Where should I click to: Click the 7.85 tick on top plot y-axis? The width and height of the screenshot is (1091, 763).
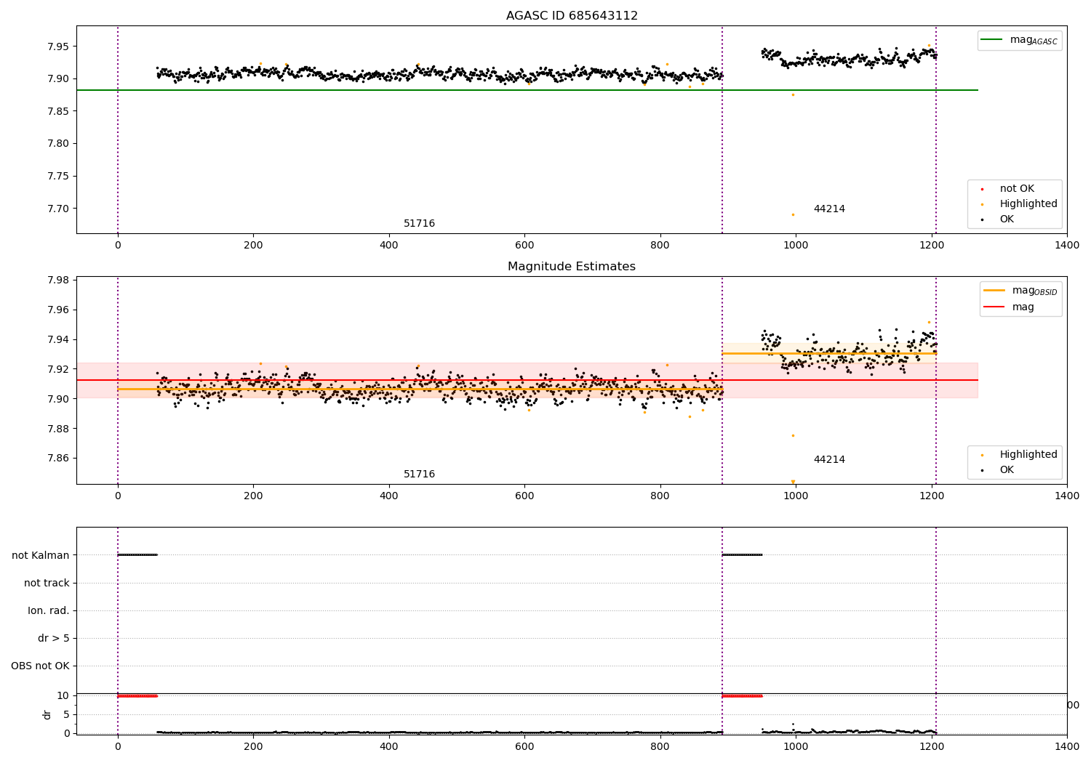57,111
